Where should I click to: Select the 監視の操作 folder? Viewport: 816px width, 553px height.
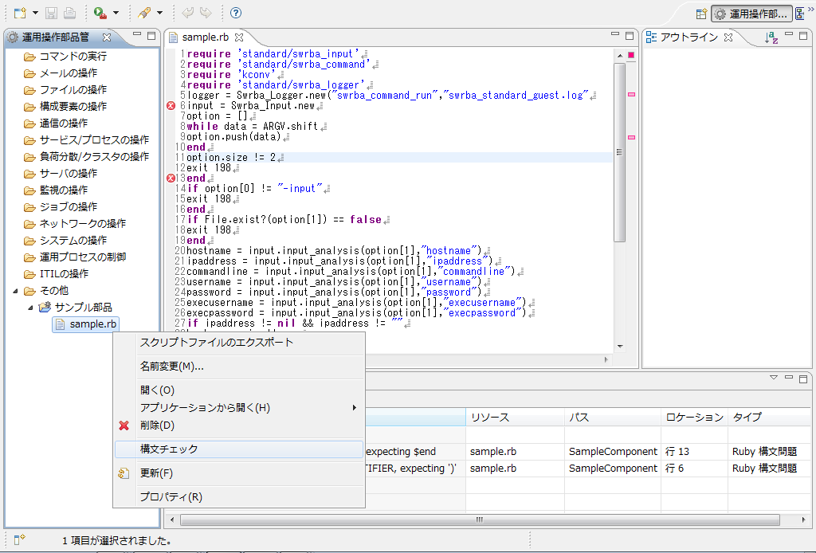click(56, 190)
